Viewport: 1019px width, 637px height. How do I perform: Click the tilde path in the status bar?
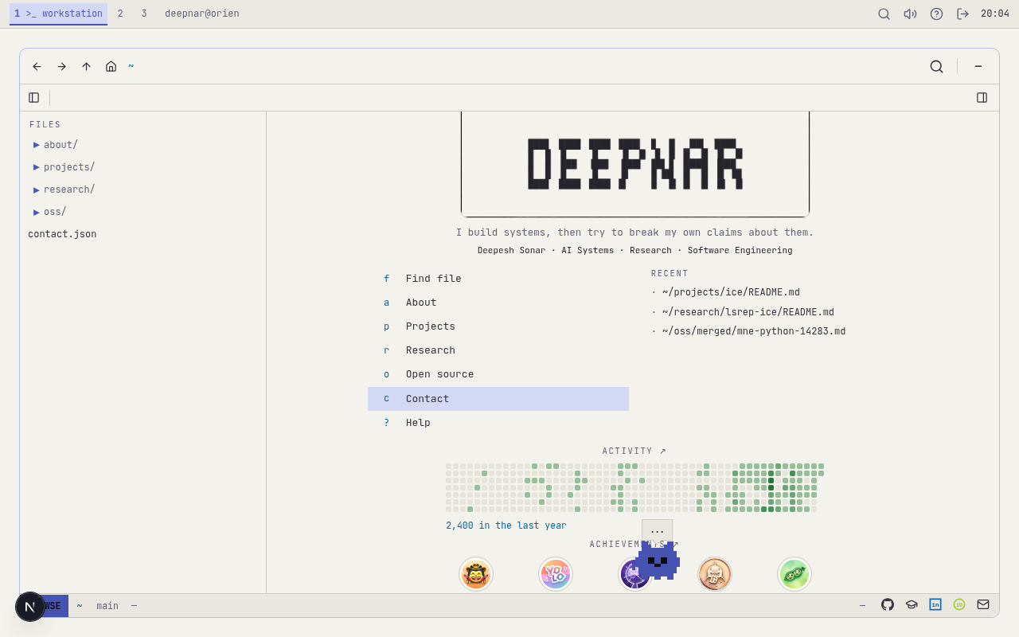(80, 606)
